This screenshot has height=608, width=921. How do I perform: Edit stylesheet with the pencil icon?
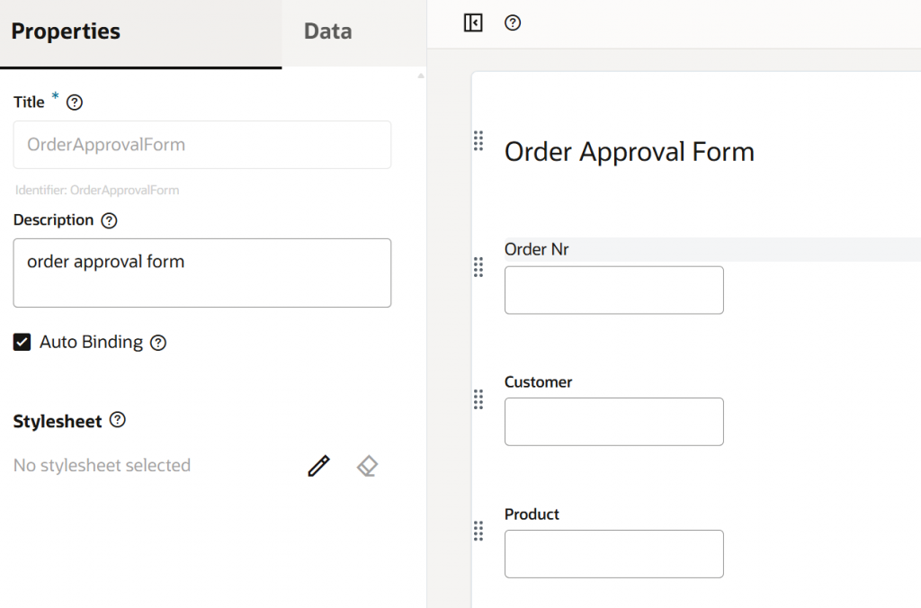pos(318,466)
